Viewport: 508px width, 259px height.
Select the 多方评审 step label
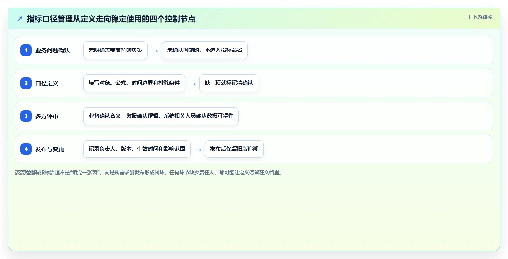click(47, 116)
